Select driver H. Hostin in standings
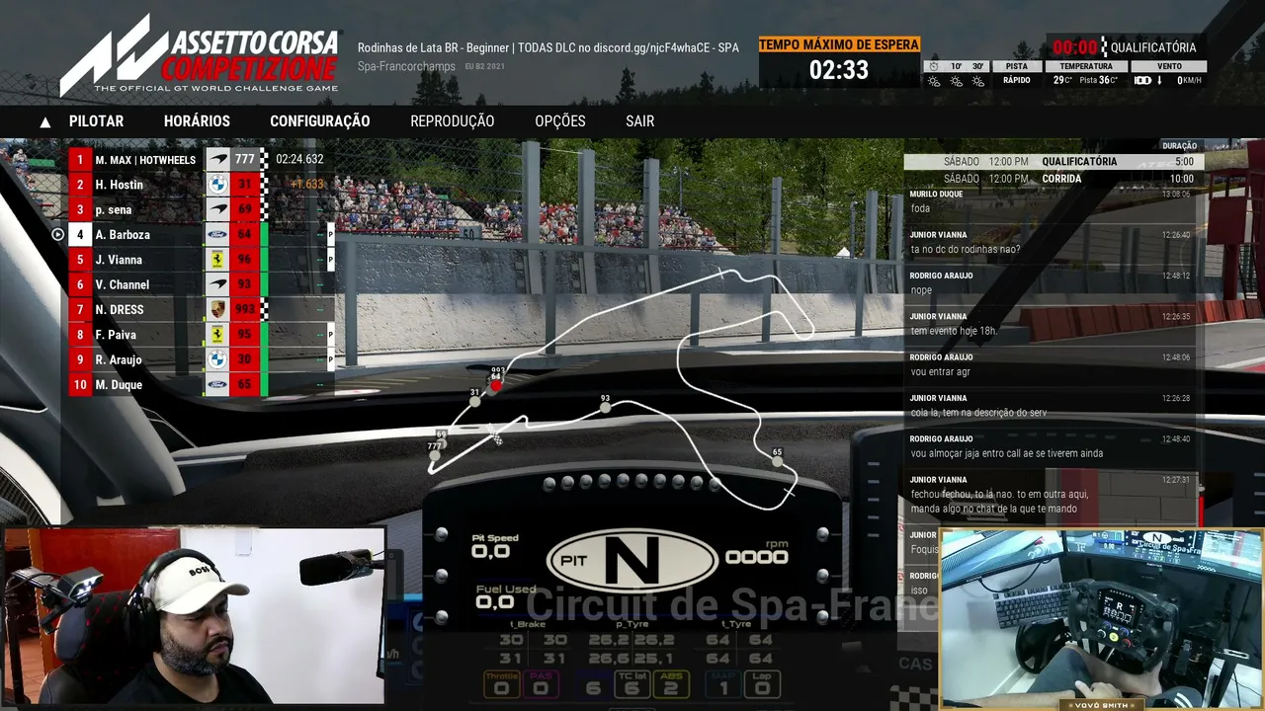The height and width of the screenshot is (711, 1265). coord(120,185)
